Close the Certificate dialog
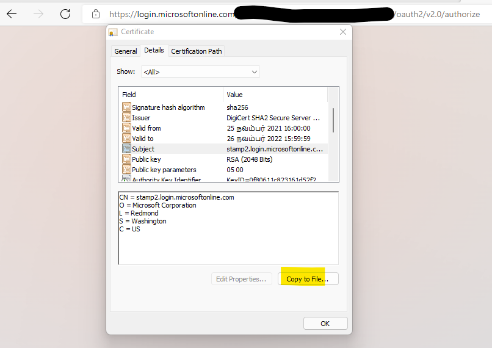This screenshot has width=492, height=348. coord(343,32)
